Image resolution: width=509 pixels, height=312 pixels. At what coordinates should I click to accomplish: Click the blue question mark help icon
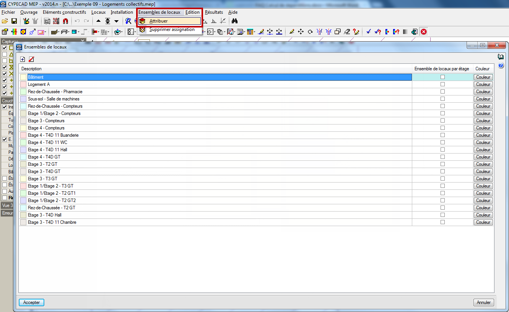point(501,66)
